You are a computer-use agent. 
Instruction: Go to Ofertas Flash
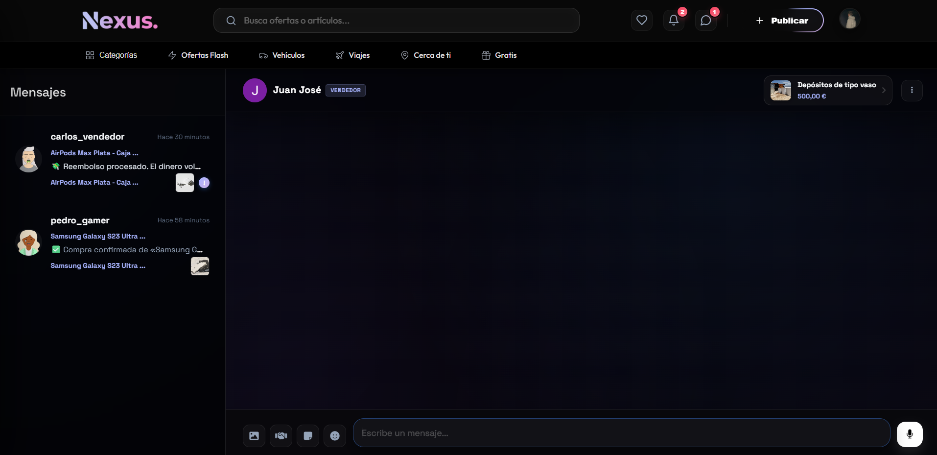tap(198, 55)
